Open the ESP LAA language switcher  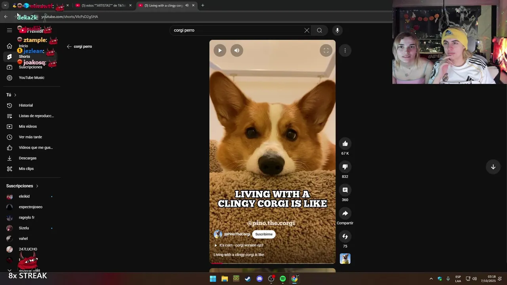[458, 279]
